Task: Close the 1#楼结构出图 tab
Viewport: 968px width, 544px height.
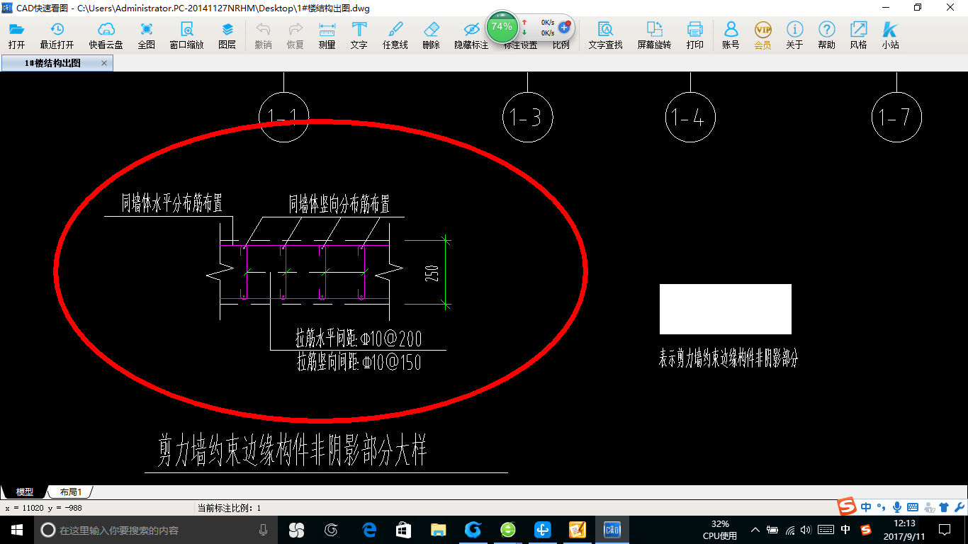Action: coord(104,63)
